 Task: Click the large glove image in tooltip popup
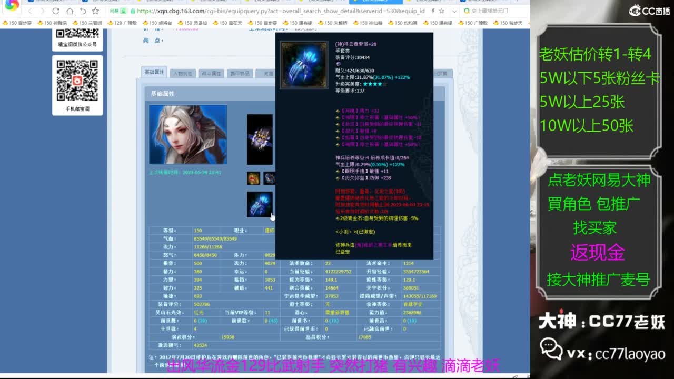click(304, 65)
